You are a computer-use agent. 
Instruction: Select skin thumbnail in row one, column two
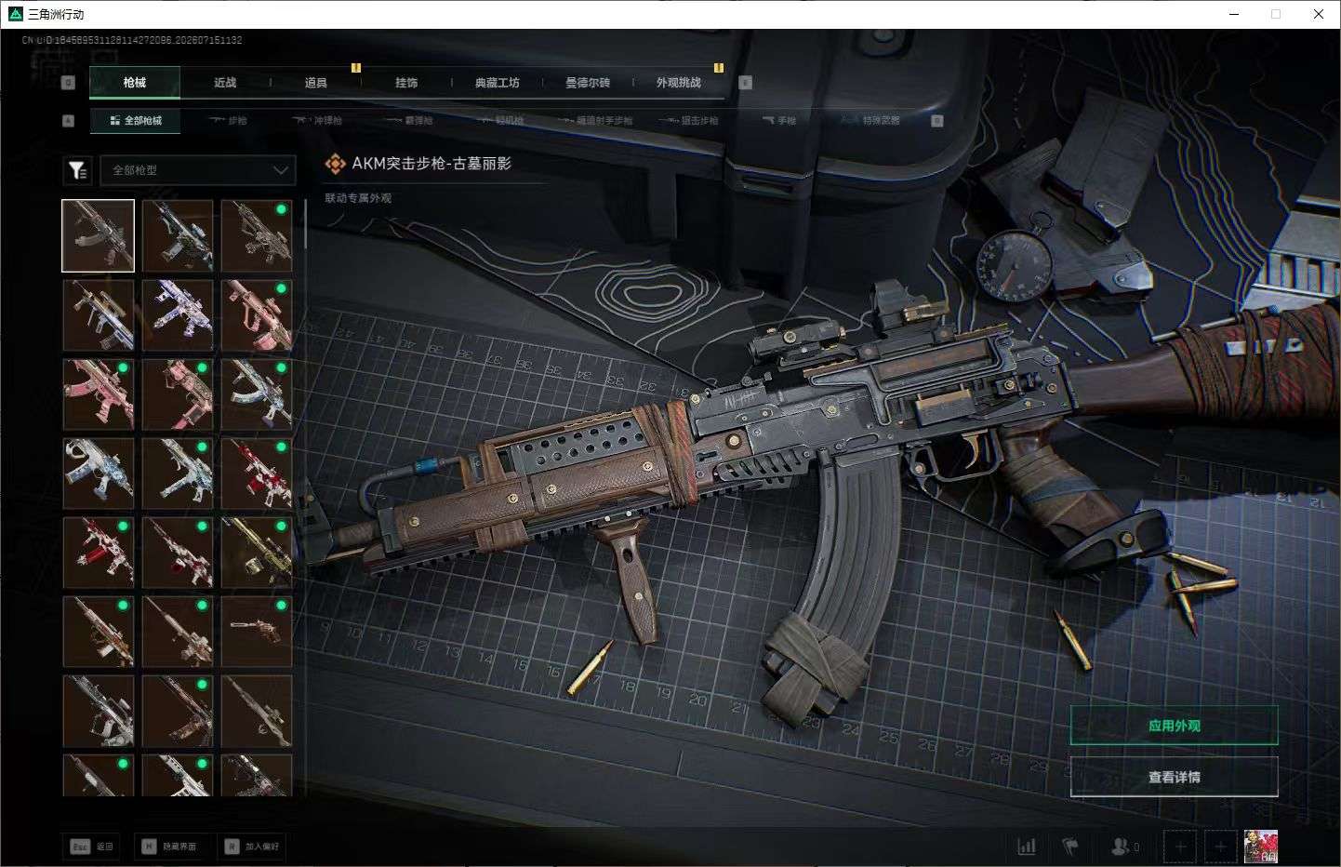[x=178, y=235]
